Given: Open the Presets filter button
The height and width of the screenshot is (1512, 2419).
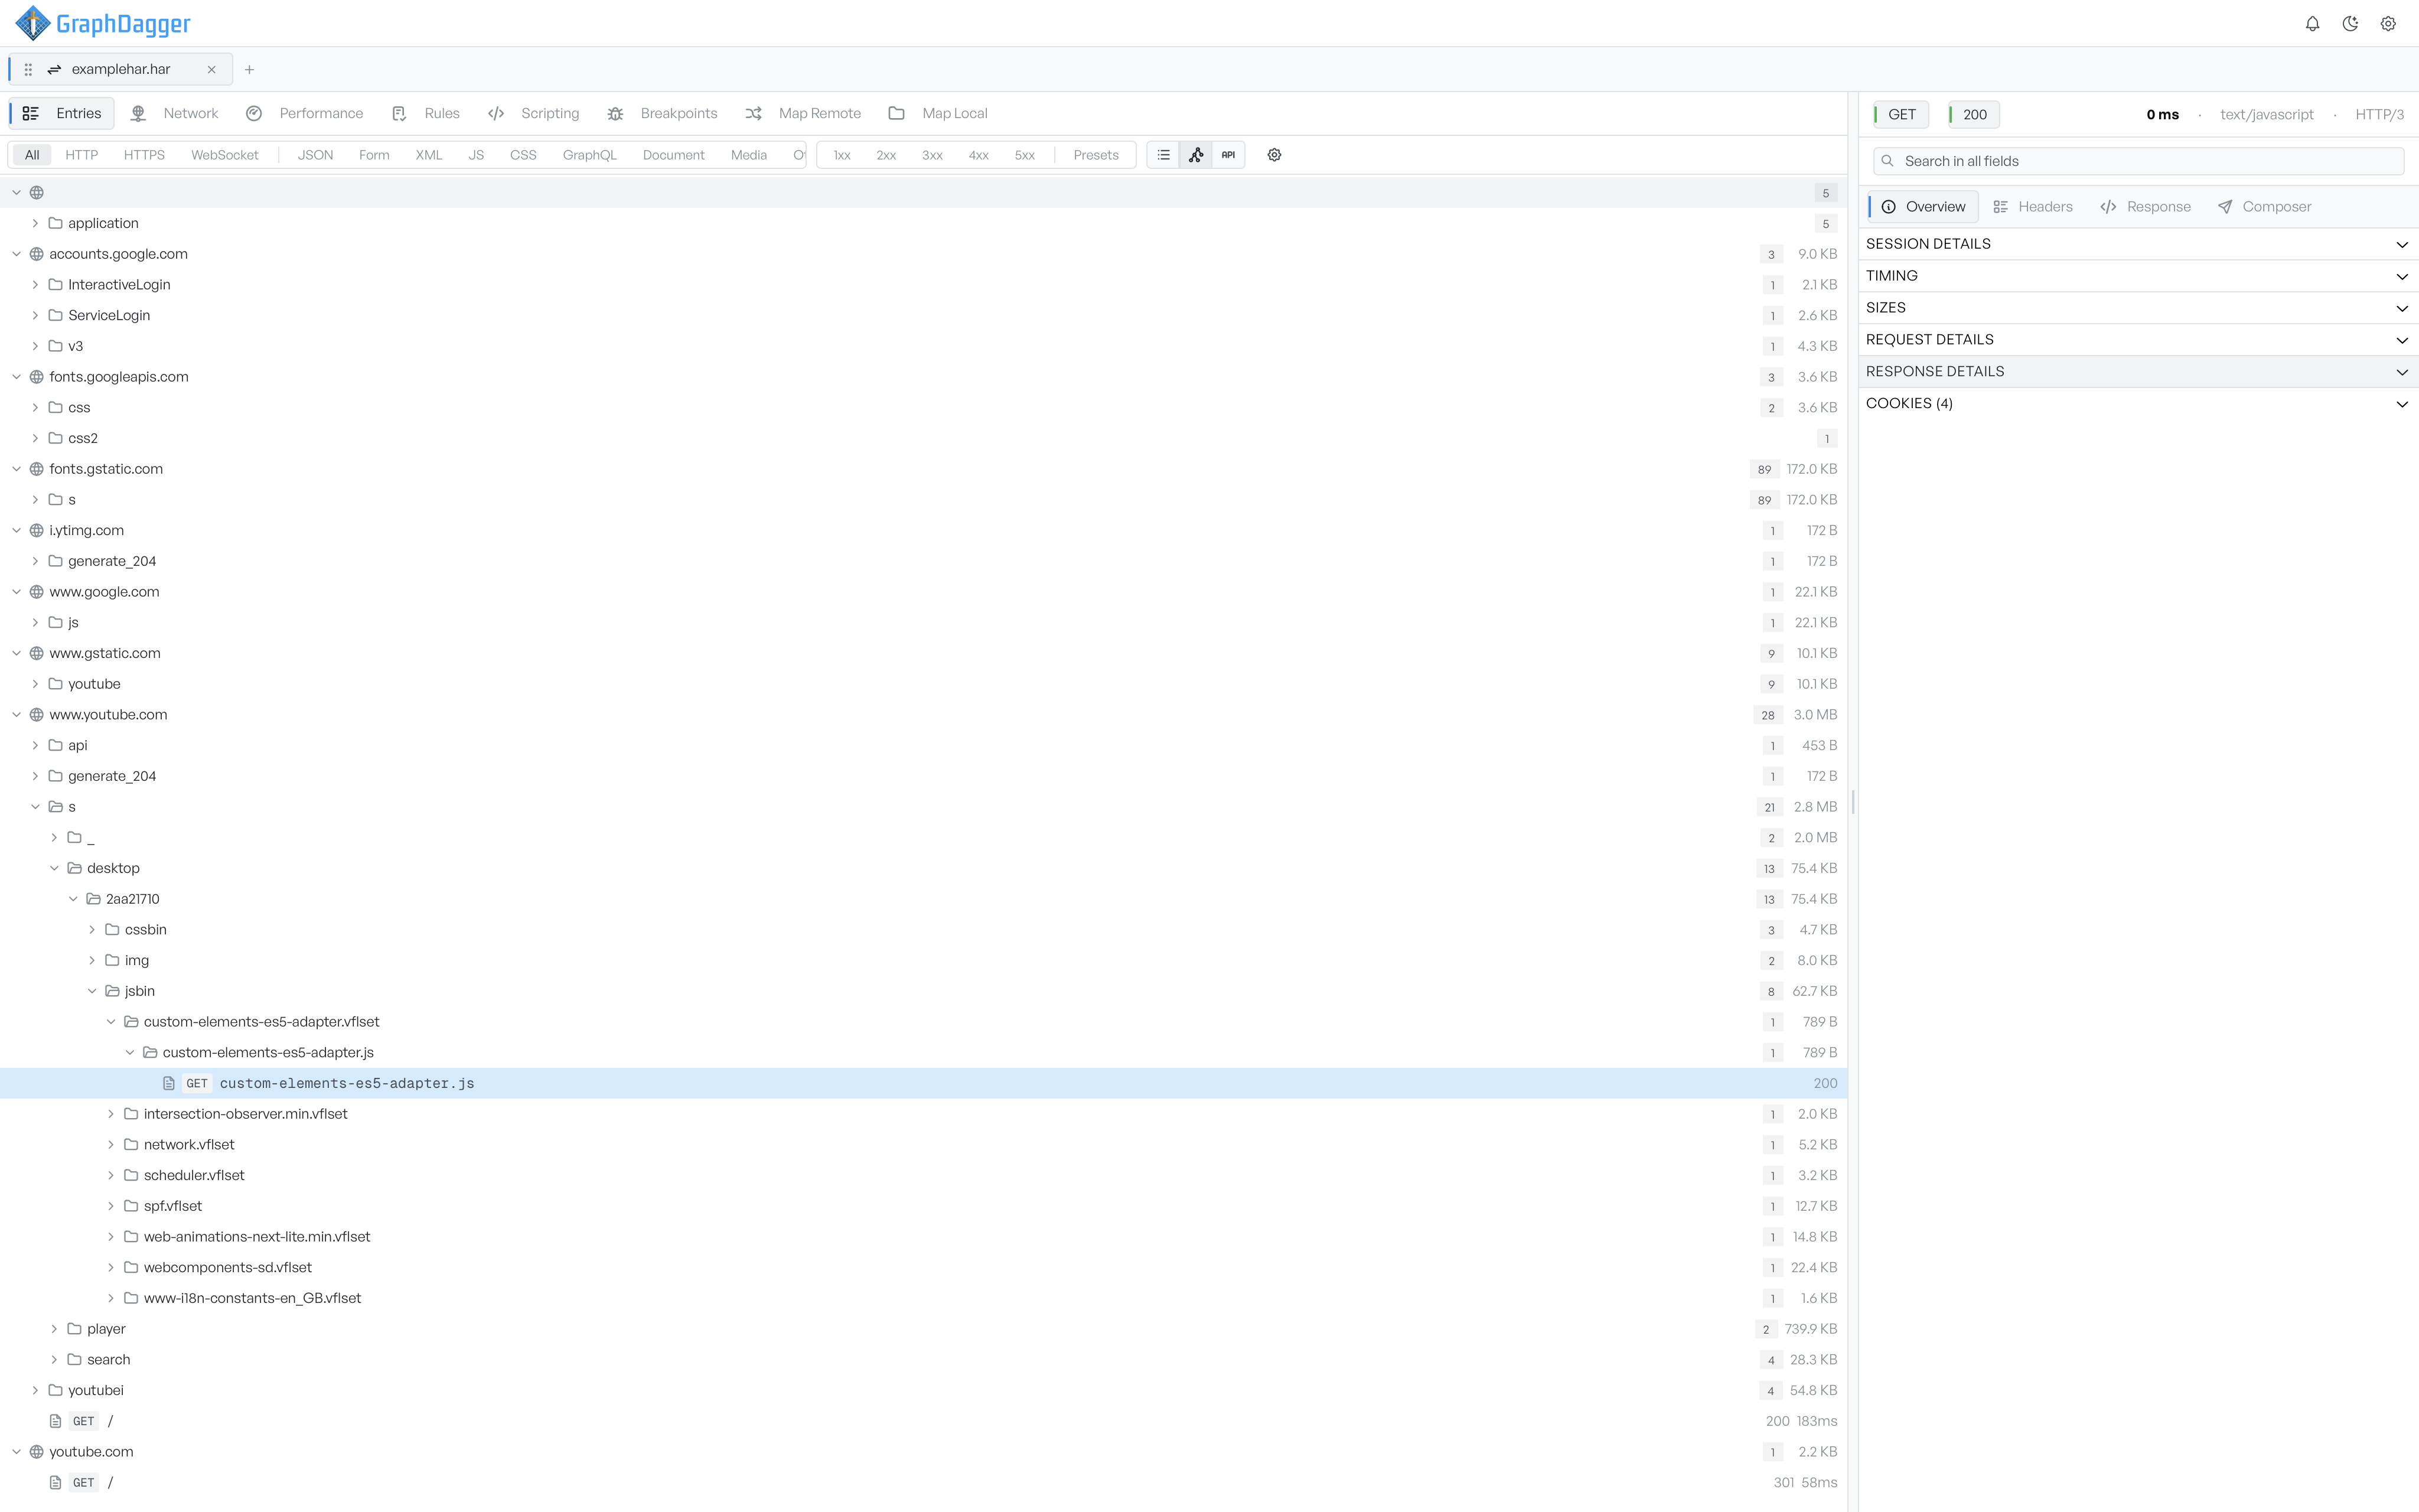Looking at the screenshot, I should pyautogui.click(x=1096, y=155).
